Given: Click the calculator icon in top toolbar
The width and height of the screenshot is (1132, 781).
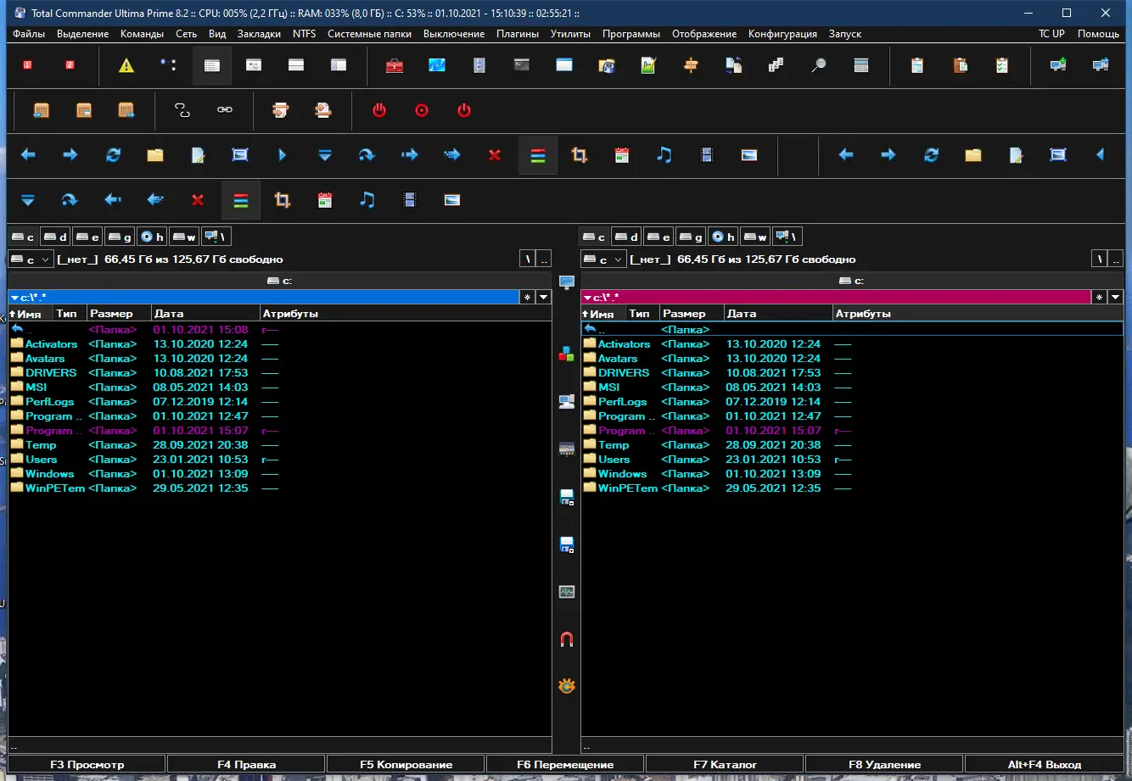Looking at the screenshot, I should click(861, 65).
